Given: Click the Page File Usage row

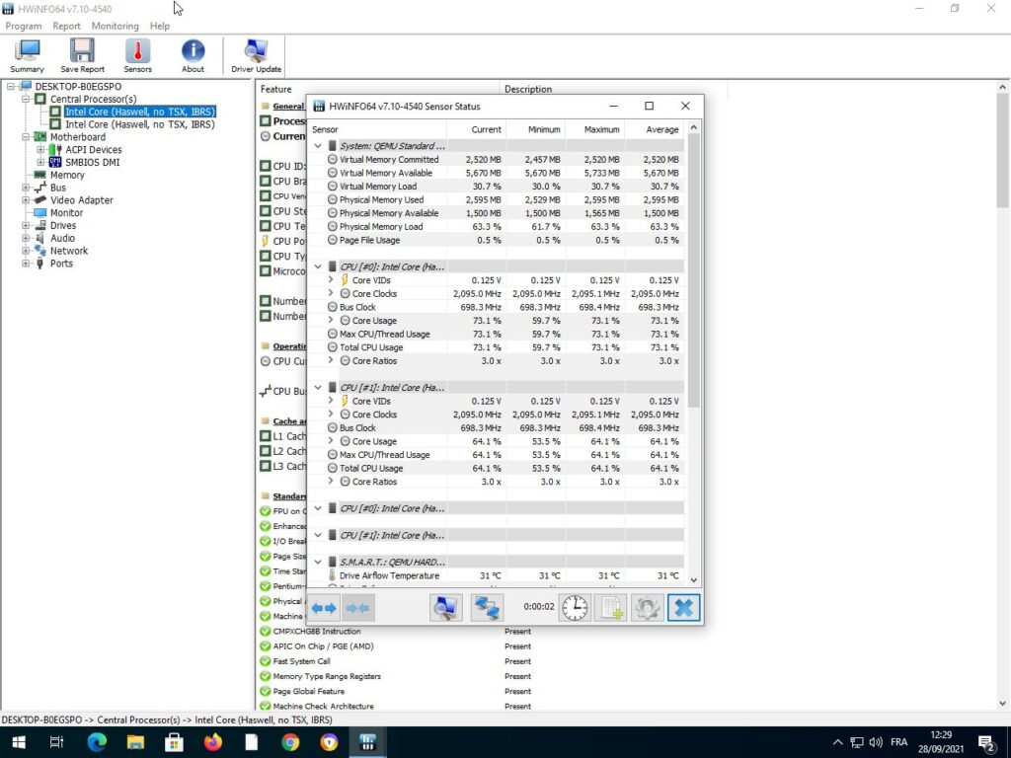Looking at the screenshot, I should coord(497,240).
